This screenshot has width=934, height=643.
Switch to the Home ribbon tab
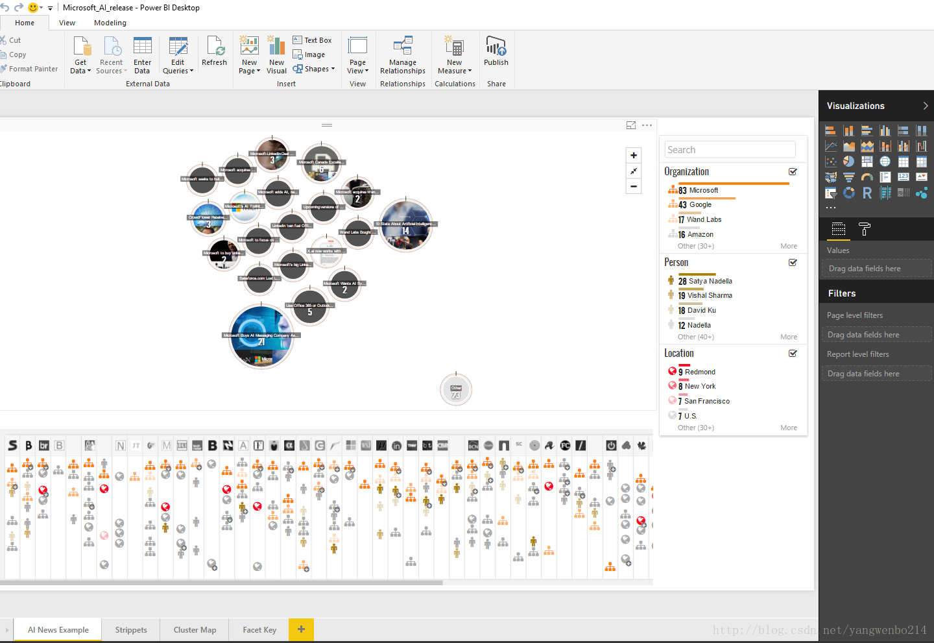[25, 23]
